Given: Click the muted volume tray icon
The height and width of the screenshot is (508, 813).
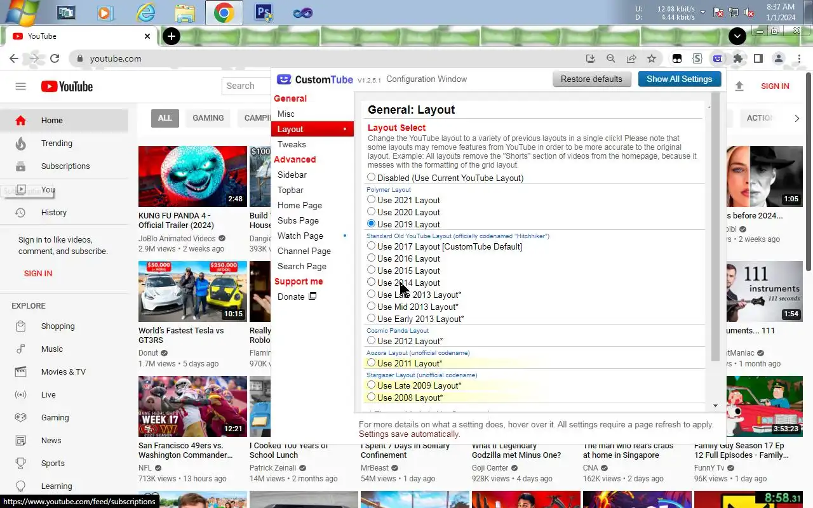Looking at the screenshot, I should pos(749,12).
